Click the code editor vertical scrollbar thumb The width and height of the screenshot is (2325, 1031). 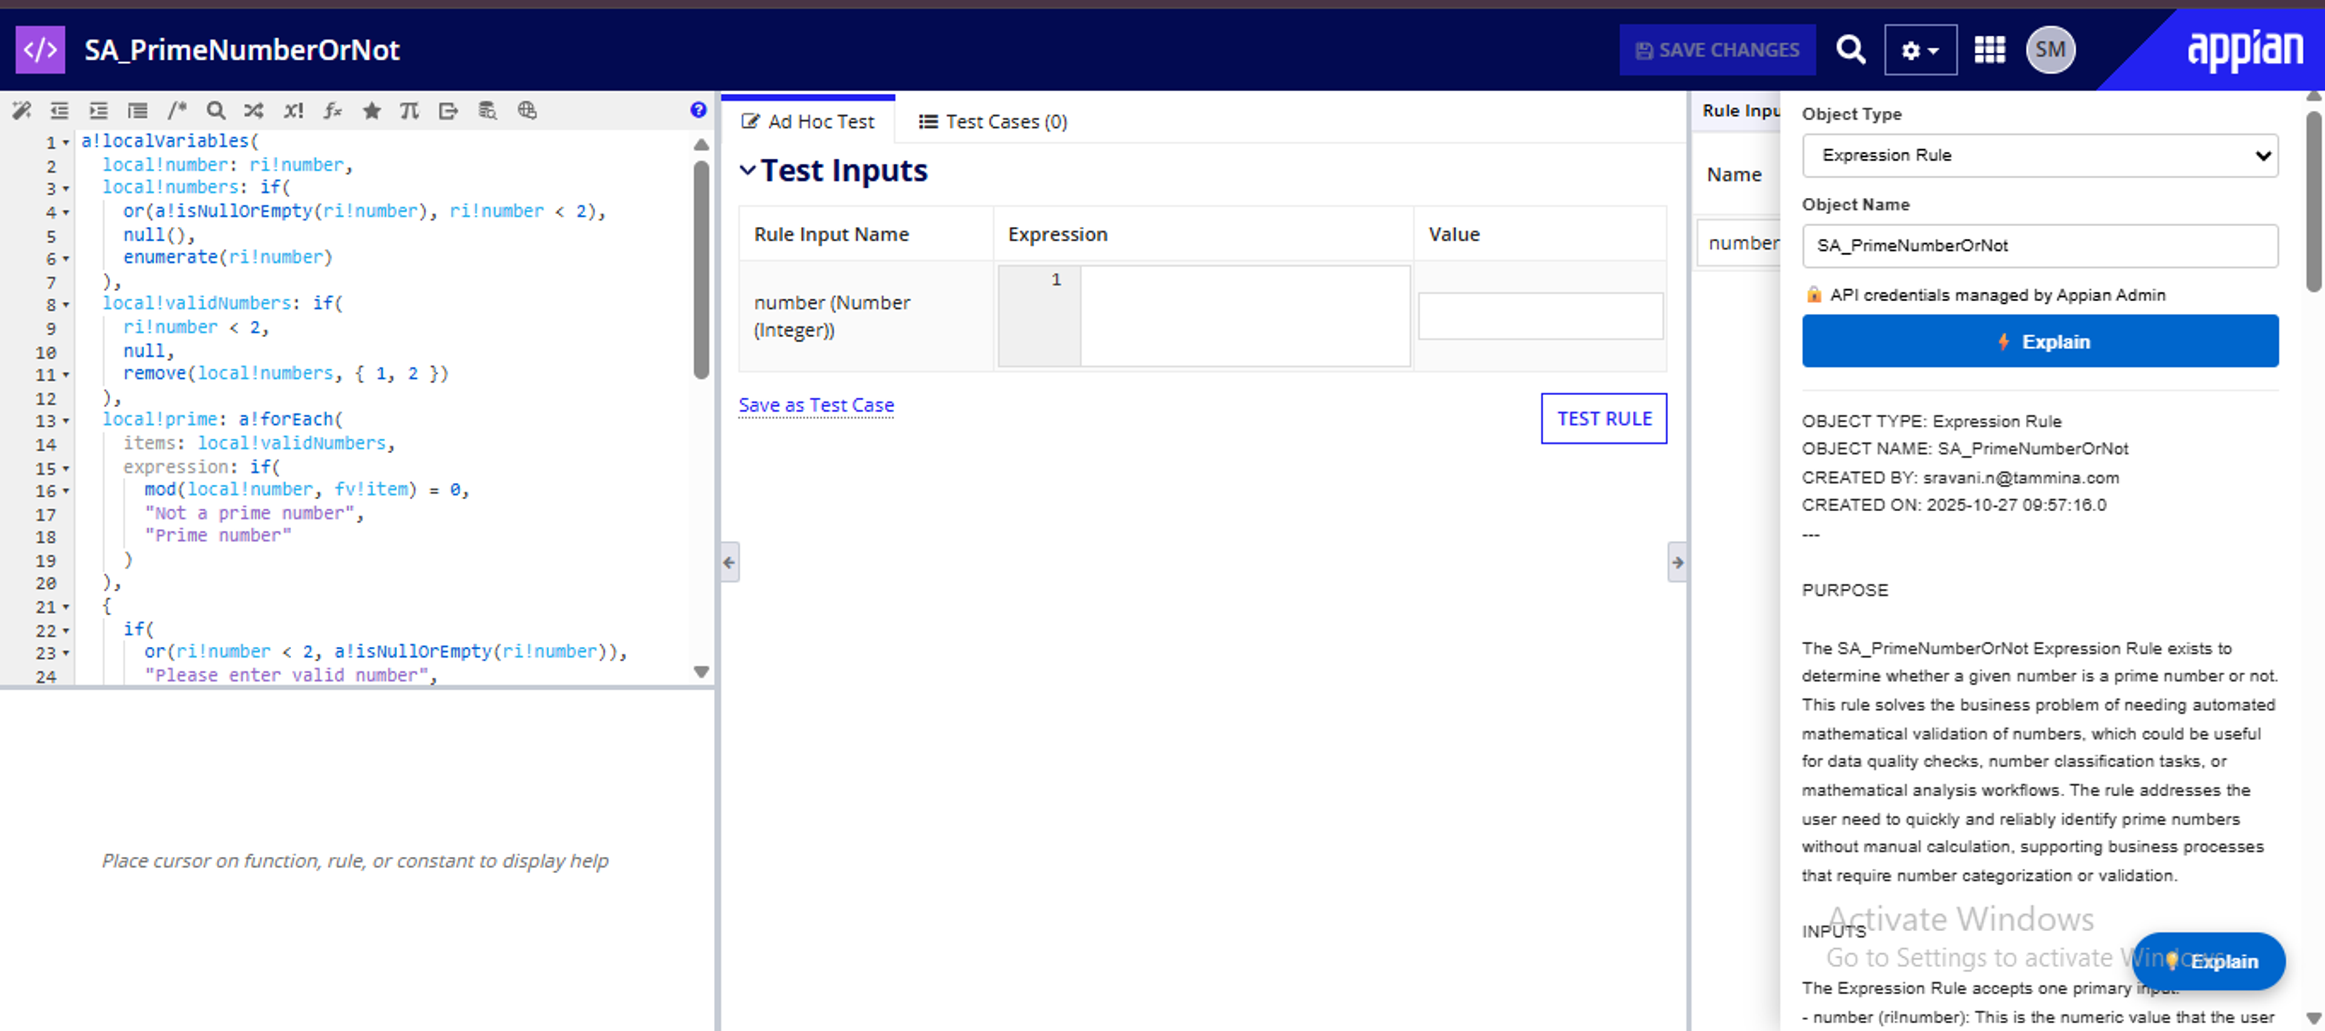[x=701, y=269]
